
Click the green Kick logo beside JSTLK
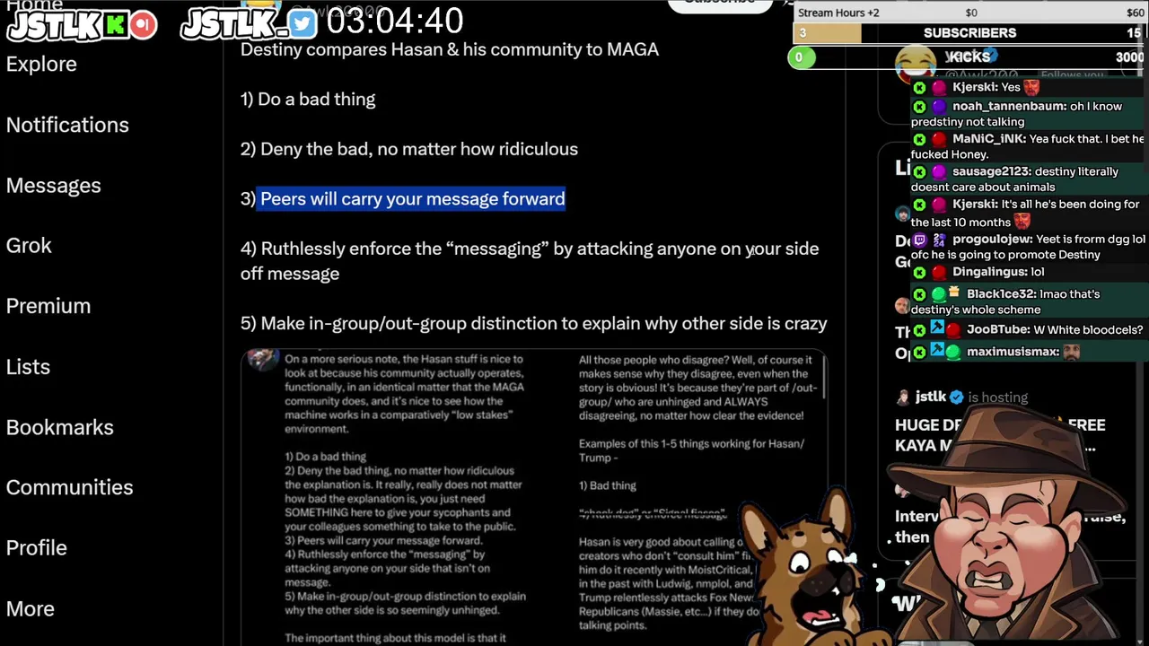[x=115, y=25]
